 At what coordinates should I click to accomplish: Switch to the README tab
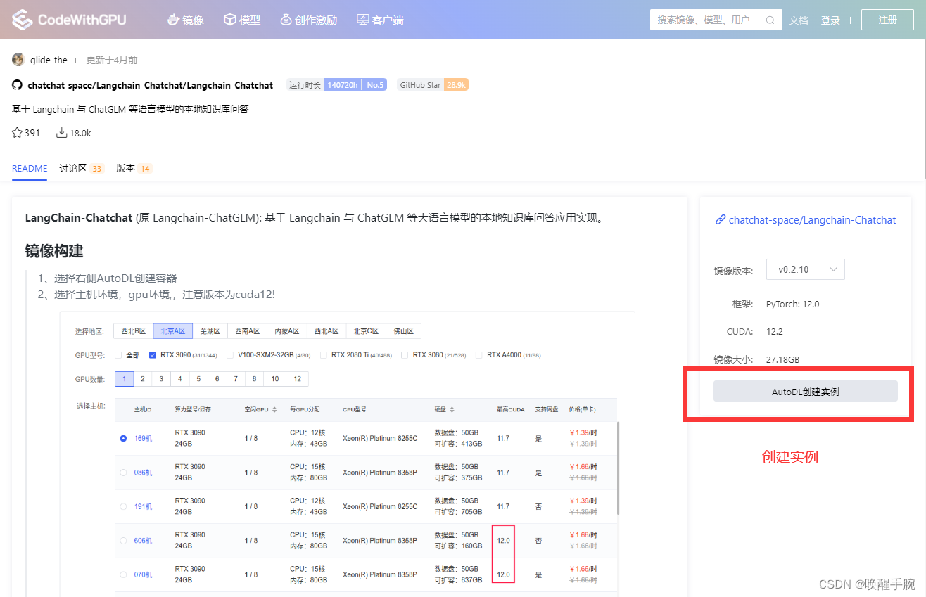tap(30, 169)
